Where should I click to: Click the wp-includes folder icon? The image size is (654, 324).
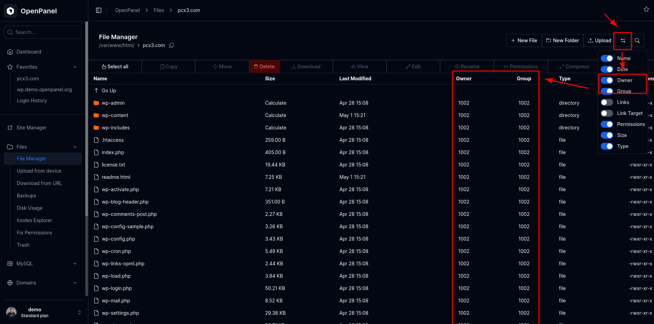[x=96, y=128]
